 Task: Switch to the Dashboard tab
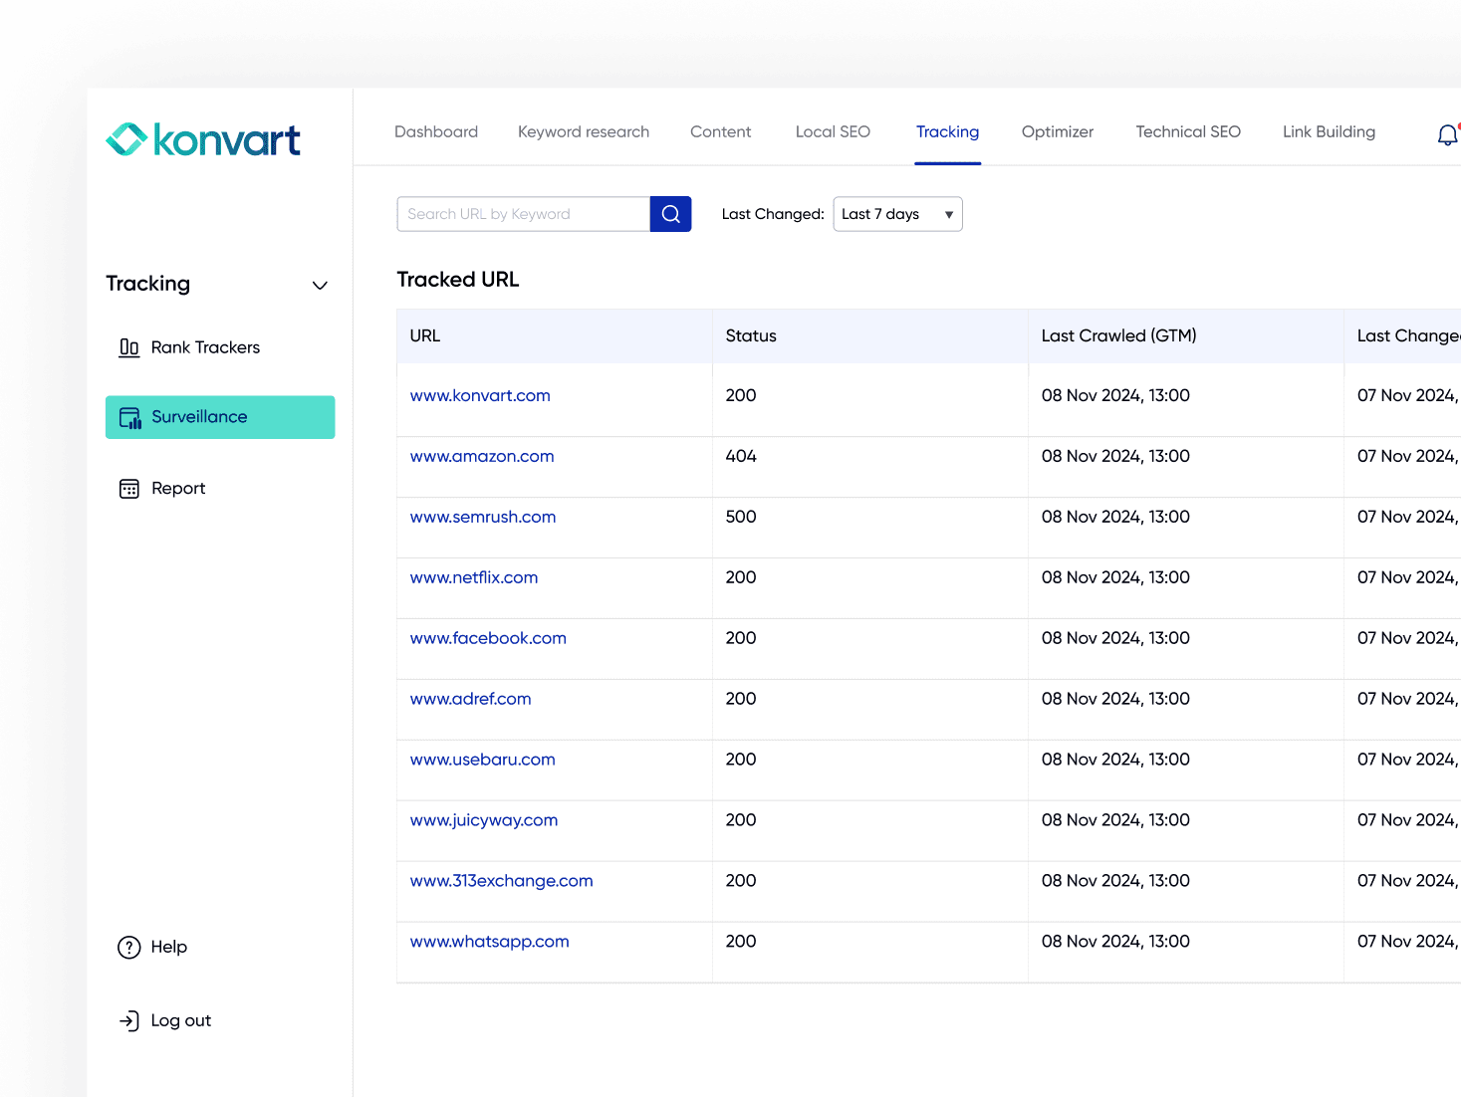pyautogui.click(x=436, y=131)
